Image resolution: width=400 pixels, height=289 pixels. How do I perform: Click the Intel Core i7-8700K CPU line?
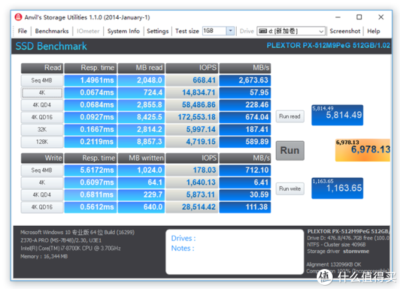[71, 248]
